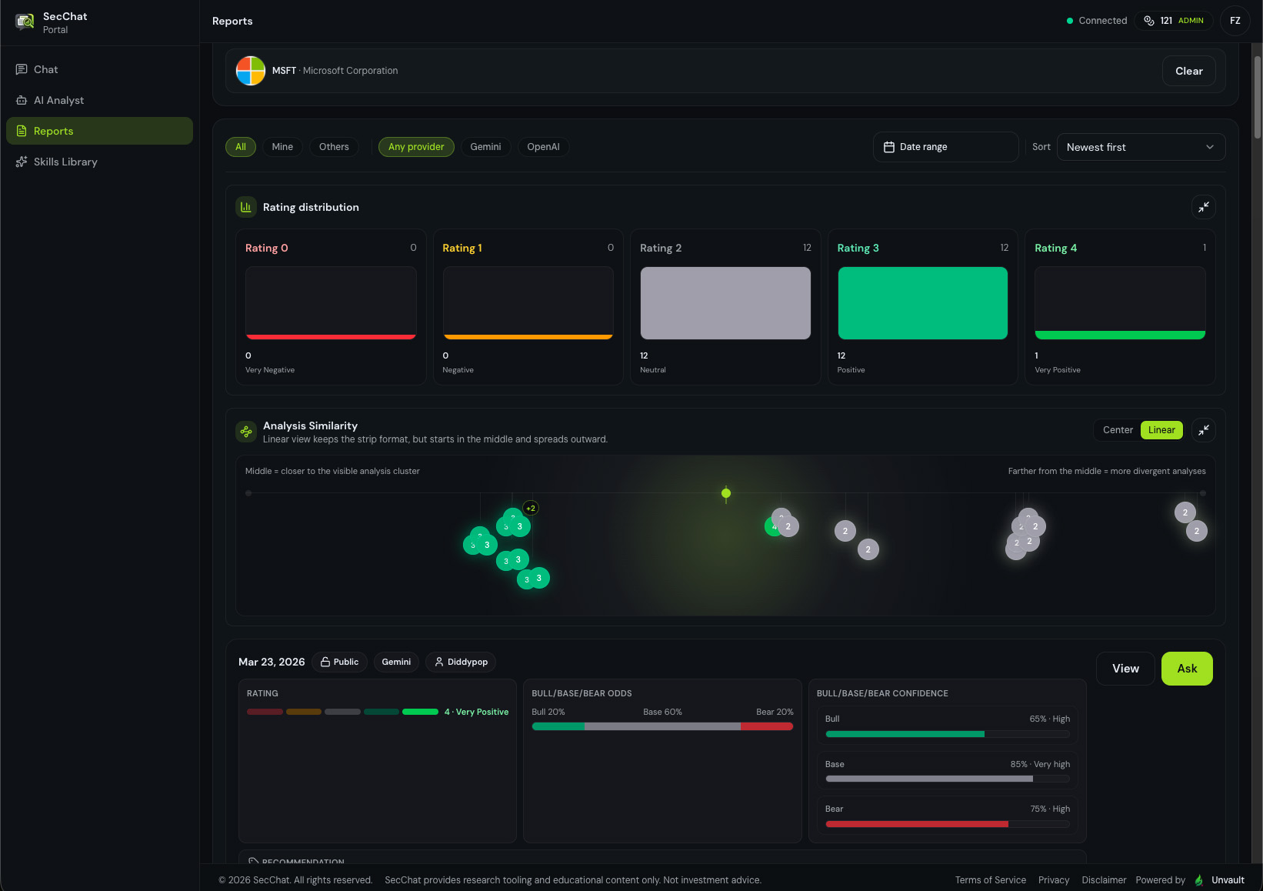The image size is (1263, 891).
Task: Click the branch icon beside Analysis Similarity
Action: click(x=245, y=431)
